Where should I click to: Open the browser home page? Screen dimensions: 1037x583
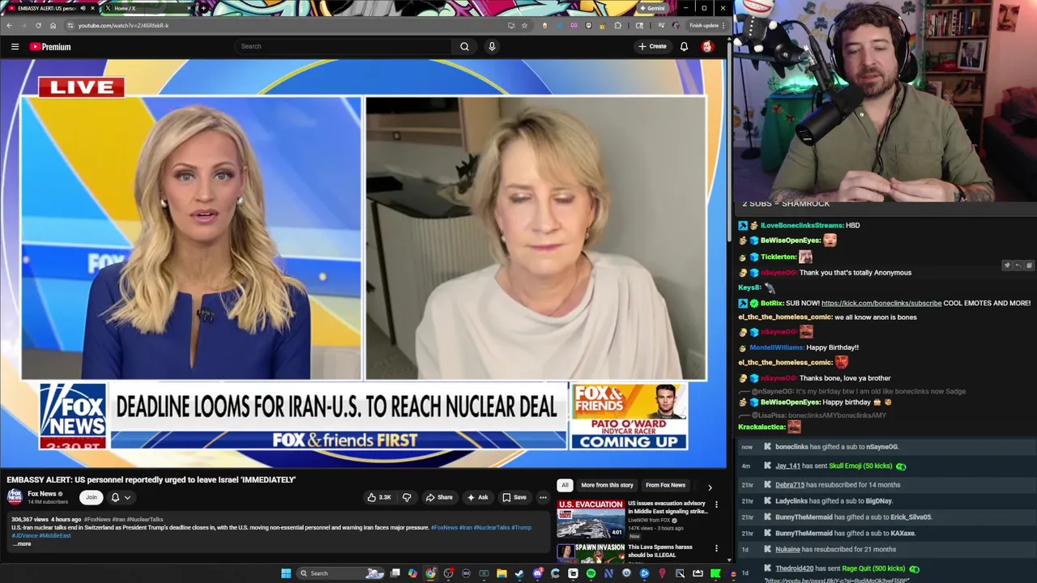(x=53, y=25)
